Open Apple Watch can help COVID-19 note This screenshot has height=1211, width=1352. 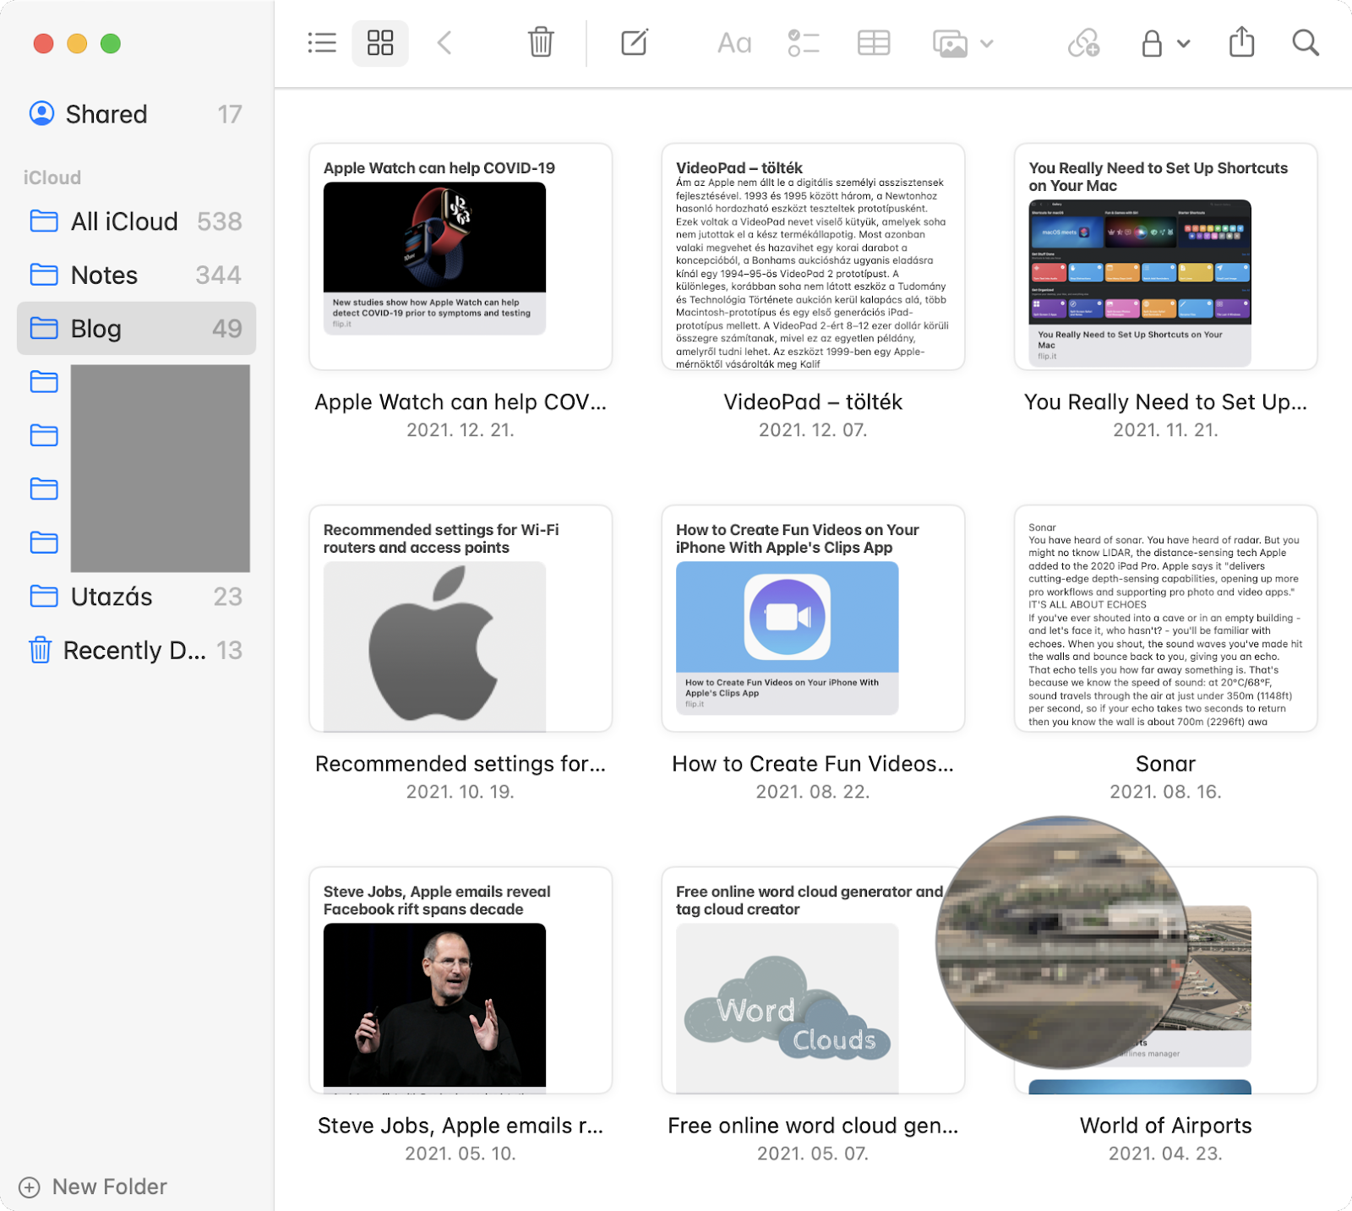[x=461, y=256]
